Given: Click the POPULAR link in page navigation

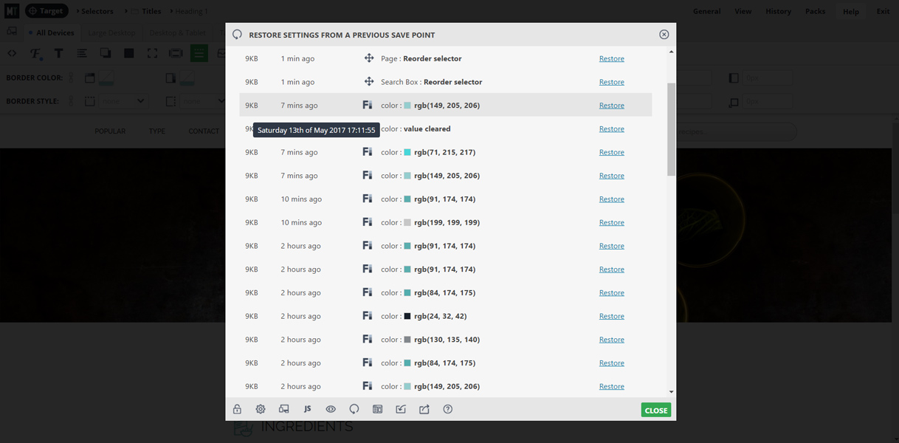Looking at the screenshot, I should [x=110, y=131].
